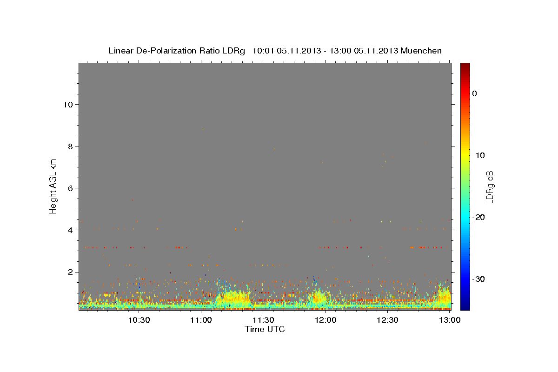The image size is (558, 372).
Task: Click the height tick label '2'
Action: tap(70, 272)
